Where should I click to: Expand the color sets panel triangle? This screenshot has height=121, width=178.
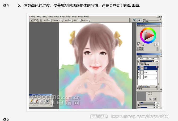[138, 50]
